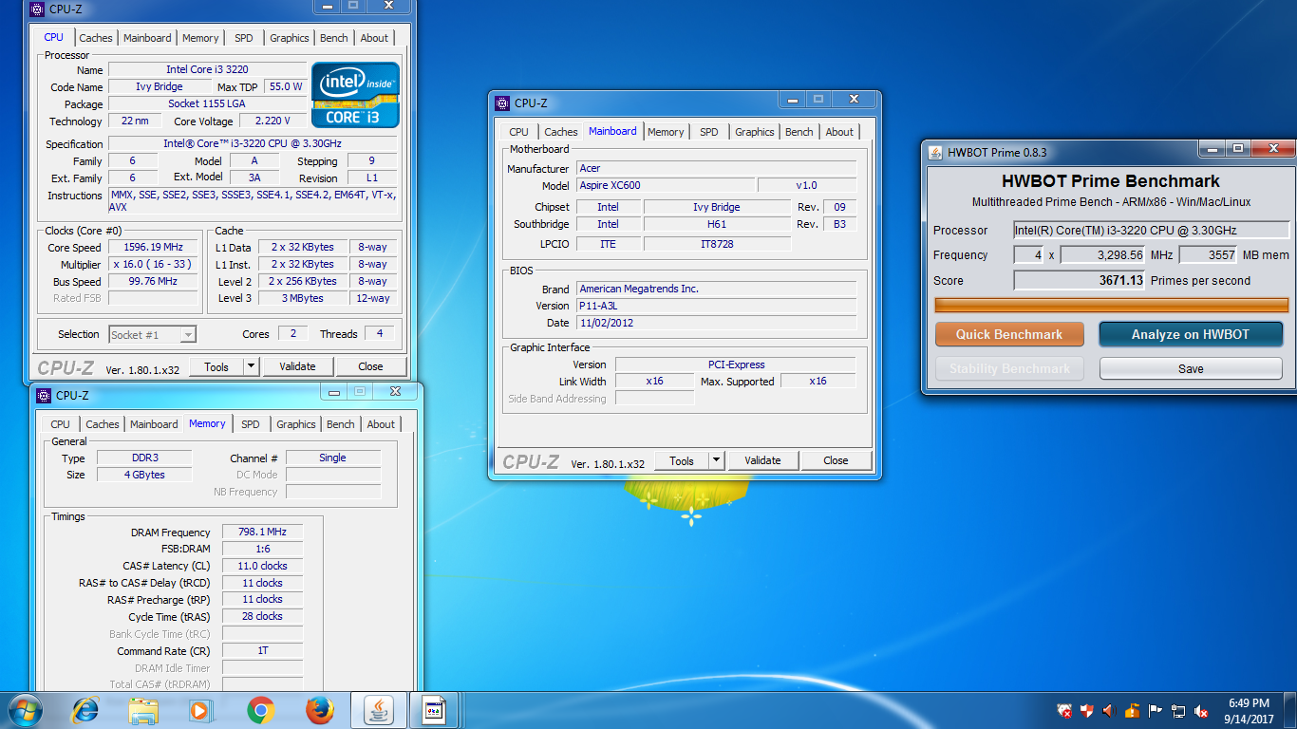The width and height of the screenshot is (1297, 729).
Task: Click the Intel Core i3 inside logo
Action: coord(356,95)
